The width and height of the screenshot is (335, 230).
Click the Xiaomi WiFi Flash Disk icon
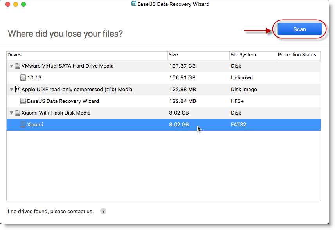pyautogui.click(x=18, y=113)
